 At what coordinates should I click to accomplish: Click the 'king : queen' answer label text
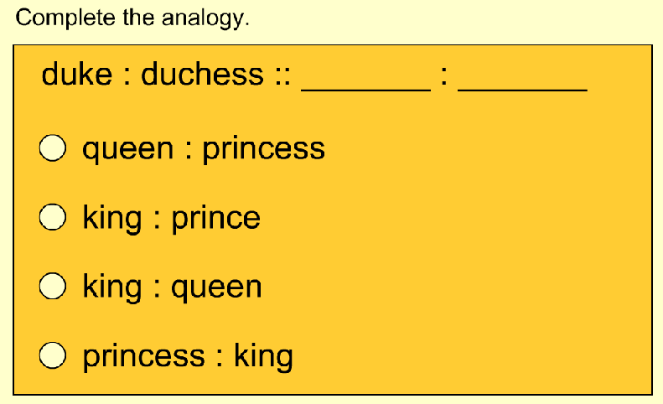[x=172, y=287]
